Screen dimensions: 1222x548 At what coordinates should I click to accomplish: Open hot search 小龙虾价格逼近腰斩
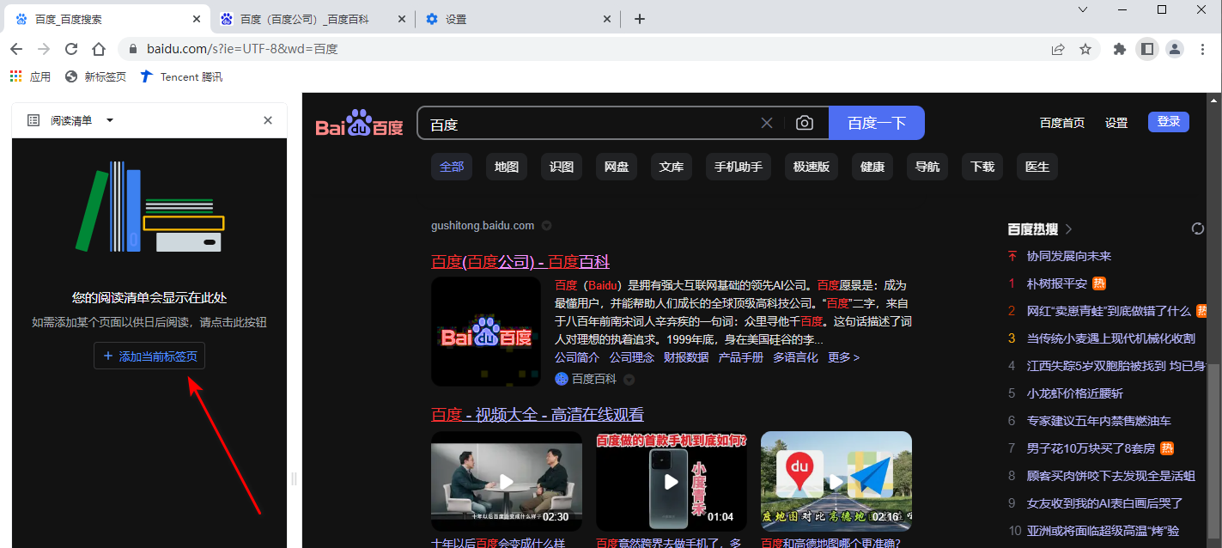[x=1075, y=393]
